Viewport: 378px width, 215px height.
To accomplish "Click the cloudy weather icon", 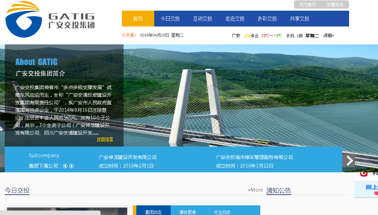I will [247, 35].
